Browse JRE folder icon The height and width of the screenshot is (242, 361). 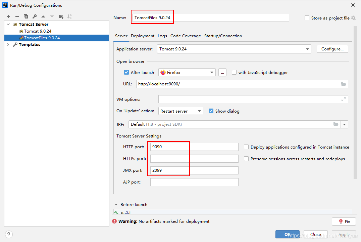click(x=336, y=124)
